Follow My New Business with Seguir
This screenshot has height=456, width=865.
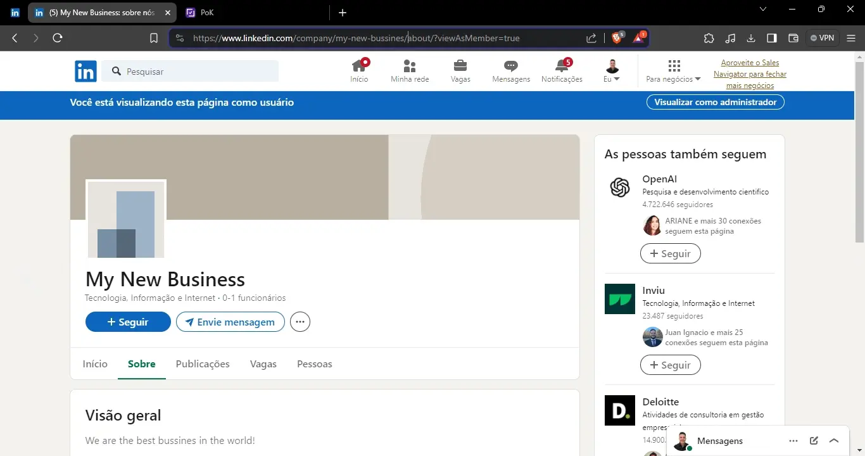(128, 322)
